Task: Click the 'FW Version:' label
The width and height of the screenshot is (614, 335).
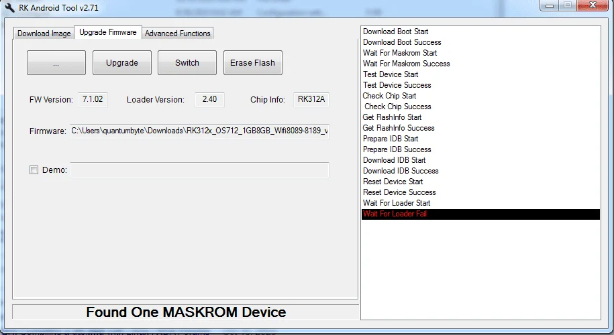Action: (51, 100)
